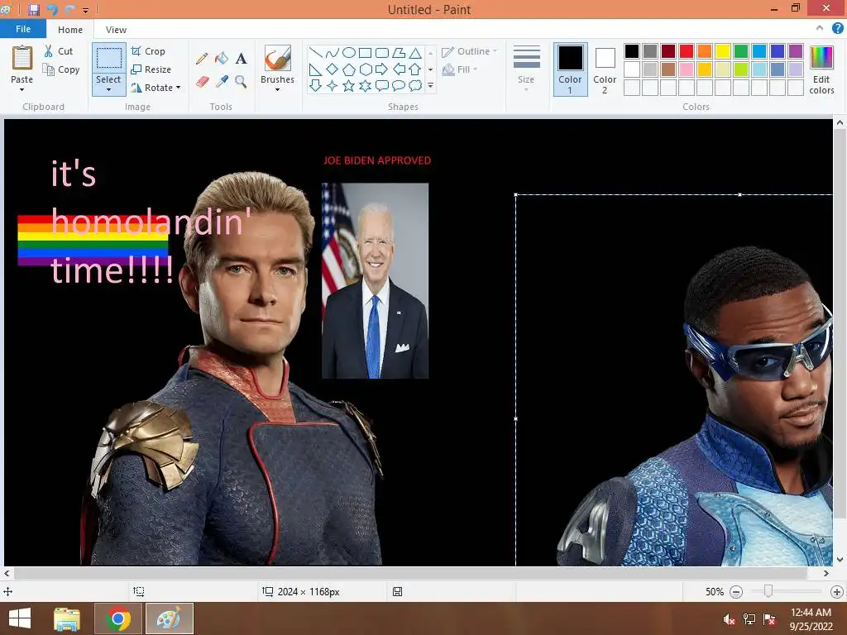Choose the Five-point star shape
Image resolution: width=847 pixels, height=635 pixels.
point(349,85)
